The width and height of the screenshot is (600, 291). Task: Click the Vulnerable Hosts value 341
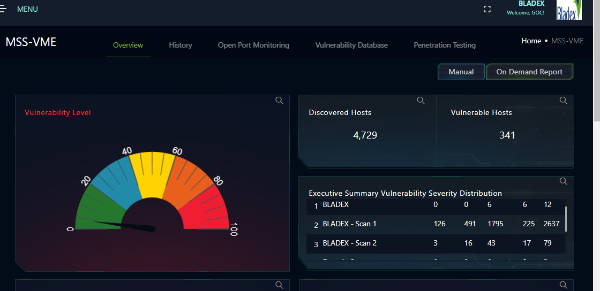point(507,135)
